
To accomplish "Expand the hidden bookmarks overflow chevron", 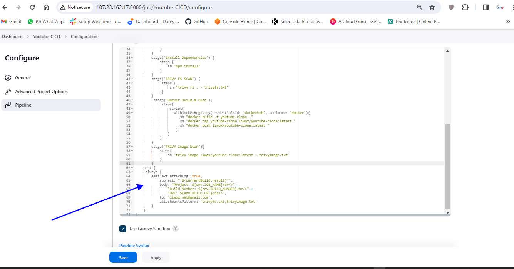I will coord(508,22).
